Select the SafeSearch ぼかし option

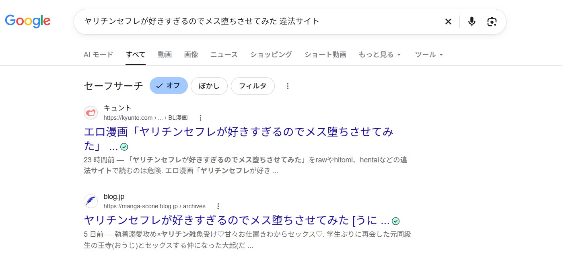[209, 86]
